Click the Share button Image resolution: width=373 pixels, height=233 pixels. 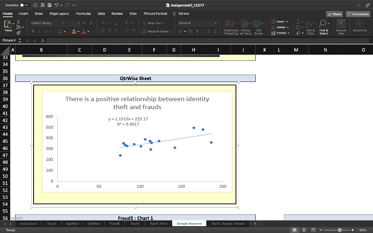pos(334,14)
